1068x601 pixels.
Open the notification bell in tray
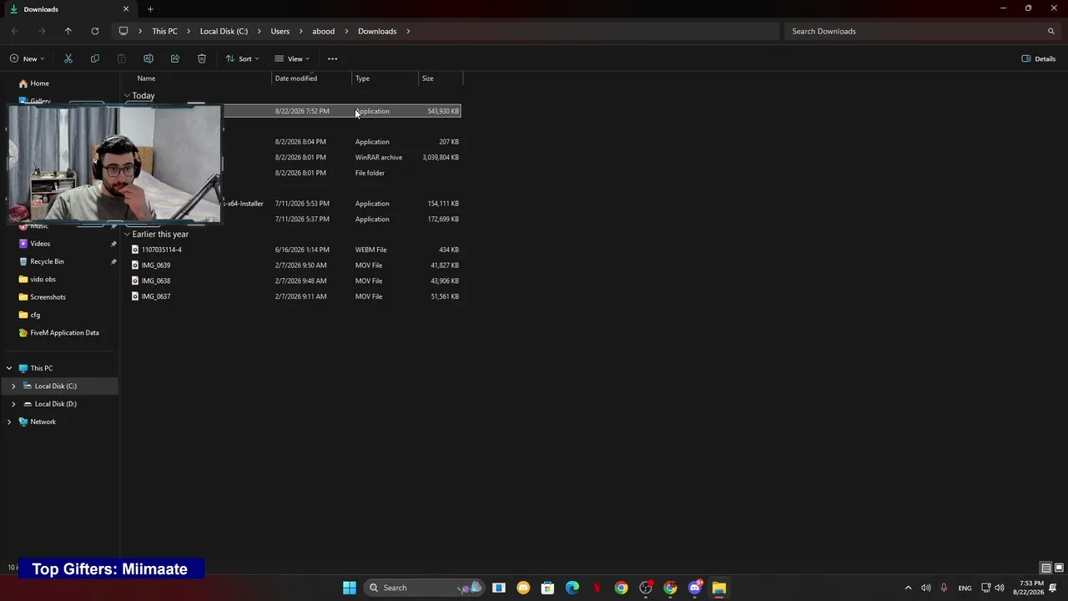click(1053, 588)
